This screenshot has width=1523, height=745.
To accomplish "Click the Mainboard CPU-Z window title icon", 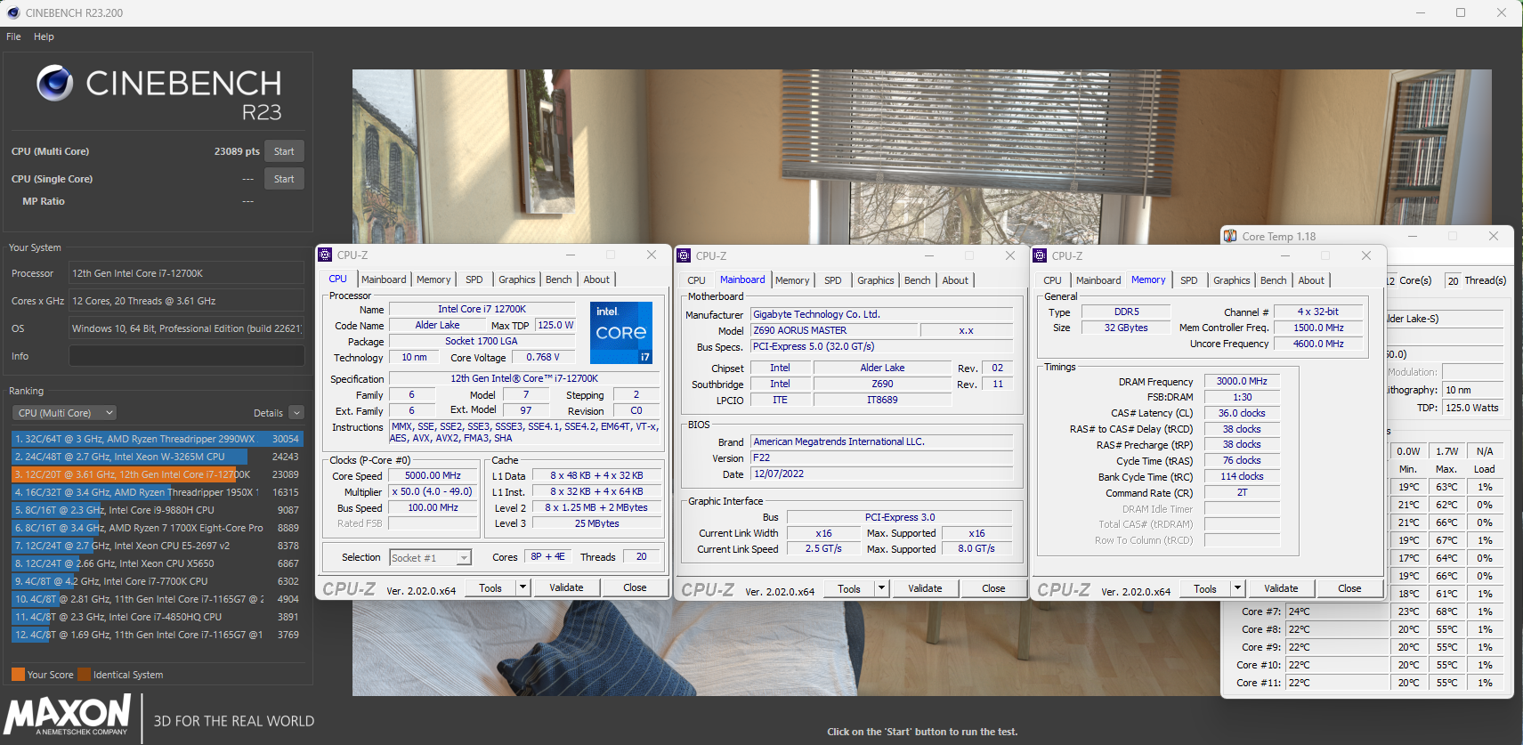I will [x=684, y=255].
